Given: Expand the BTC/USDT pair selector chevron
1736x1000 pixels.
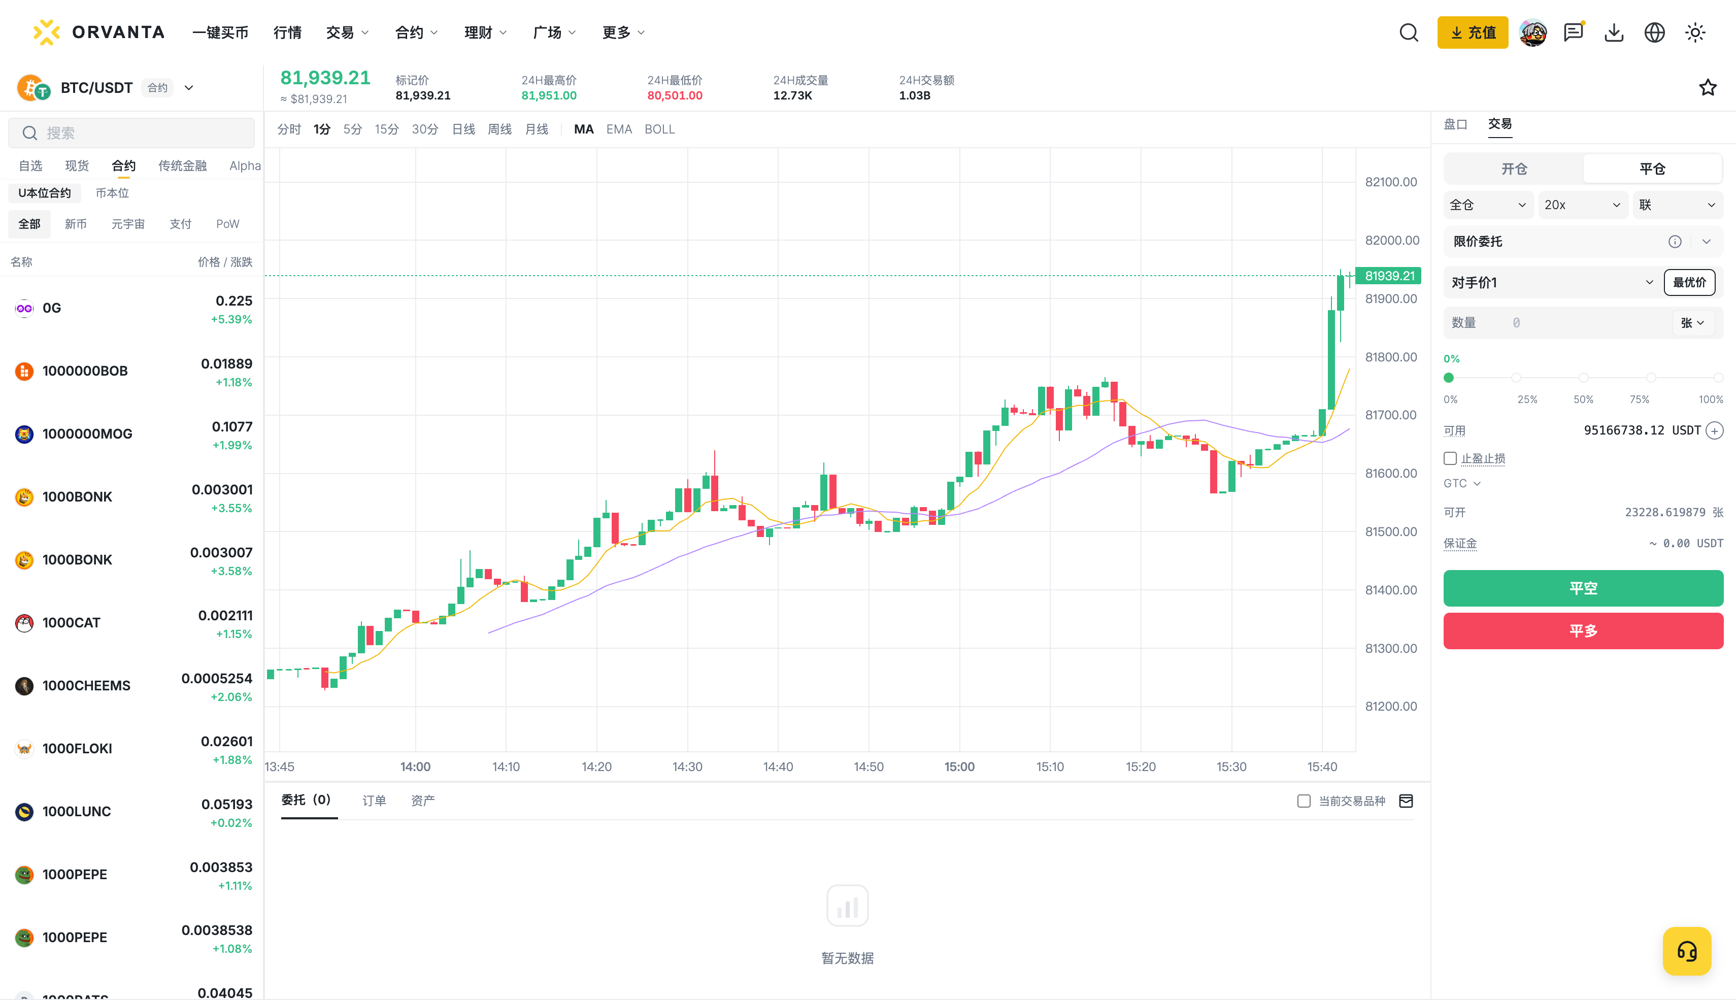Looking at the screenshot, I should point(189,88).
